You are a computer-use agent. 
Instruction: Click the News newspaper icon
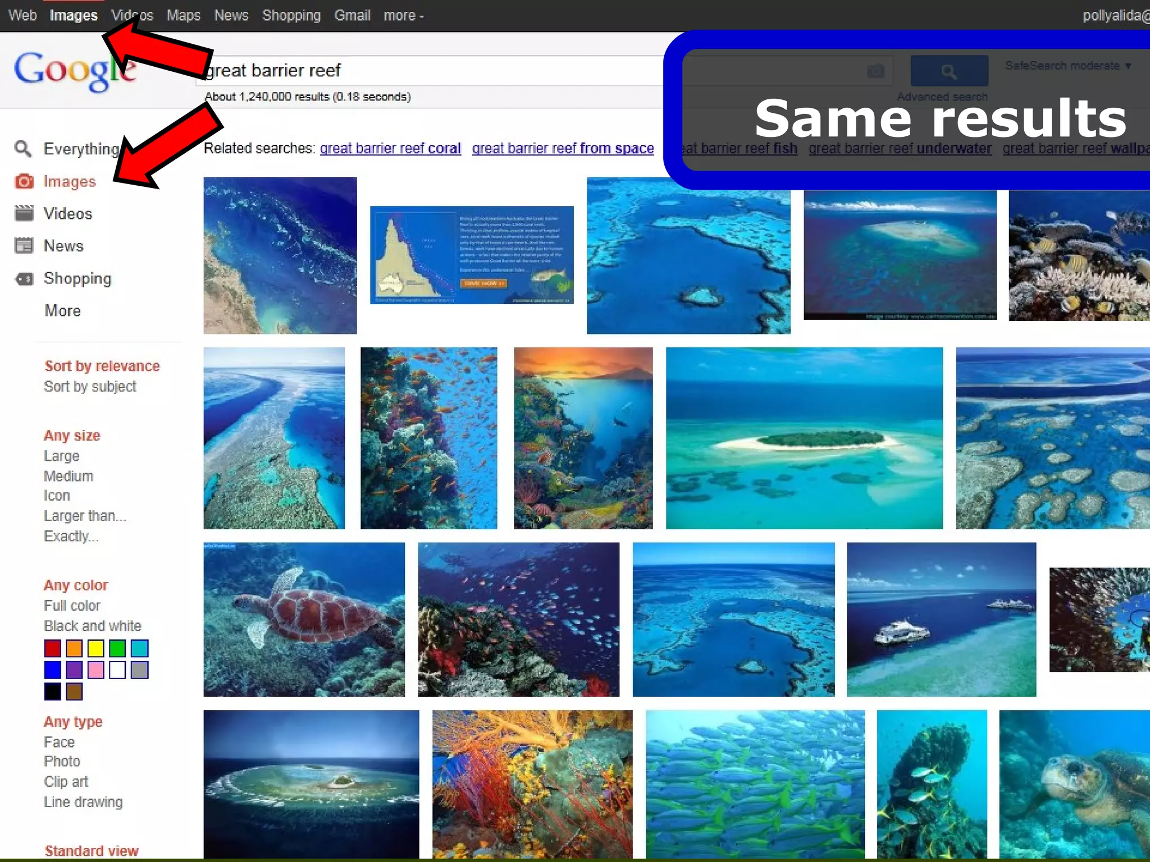coord(24,246)
